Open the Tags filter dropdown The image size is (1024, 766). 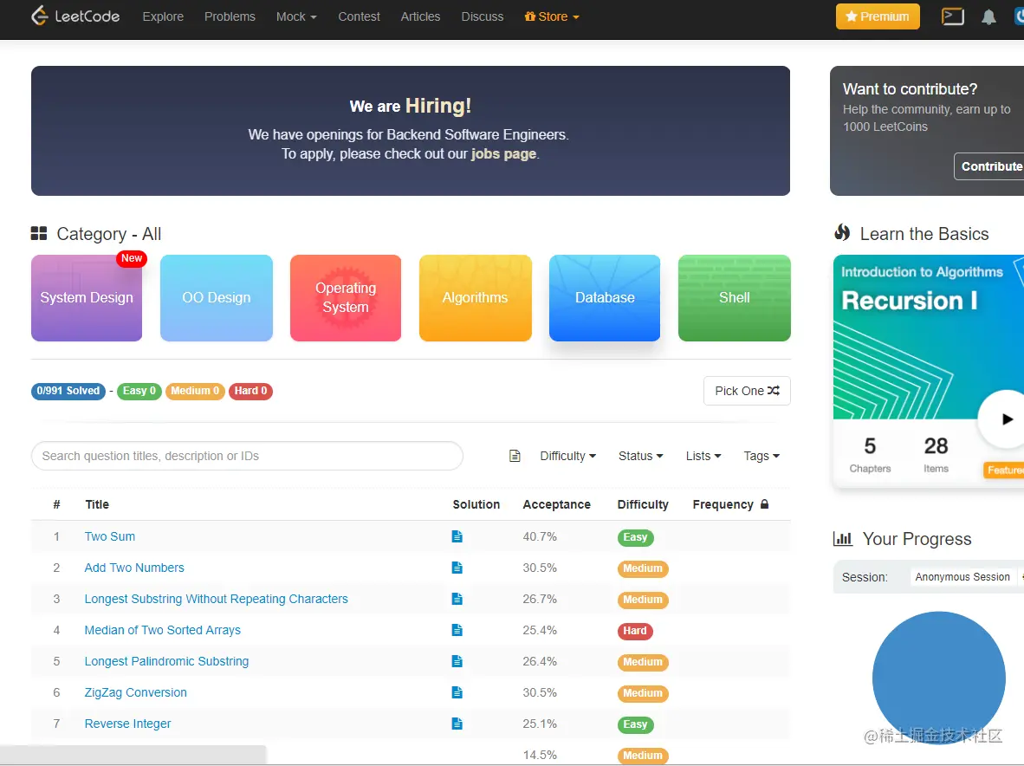762,456
